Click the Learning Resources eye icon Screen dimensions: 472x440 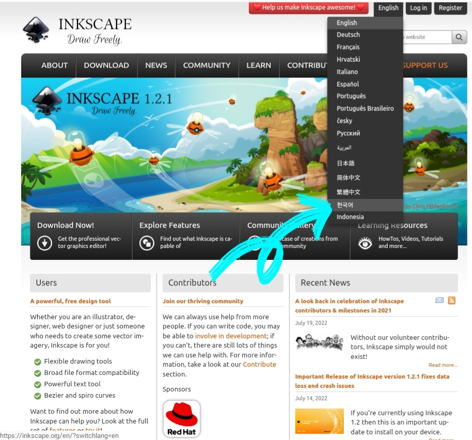tap(365, 243)
